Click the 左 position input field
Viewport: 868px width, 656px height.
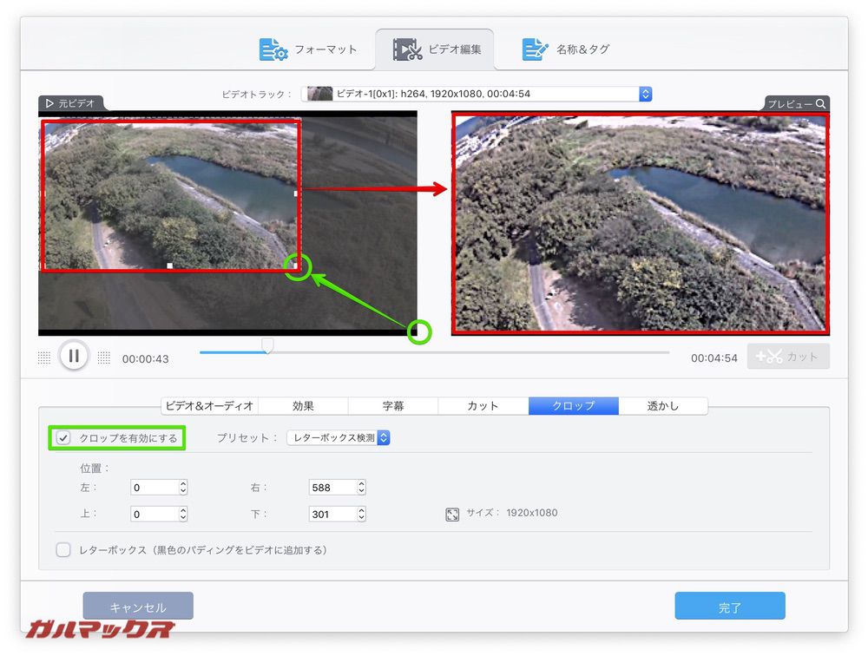(x=152, y=487)
